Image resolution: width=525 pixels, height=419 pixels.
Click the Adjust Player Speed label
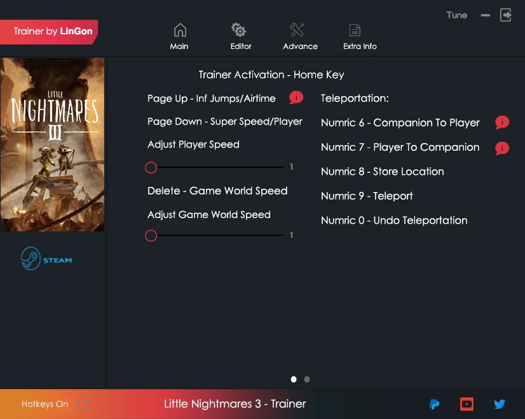pyautogui.click(x=193, y=145)
